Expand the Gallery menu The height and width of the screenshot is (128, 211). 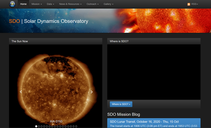pos(108,4)
